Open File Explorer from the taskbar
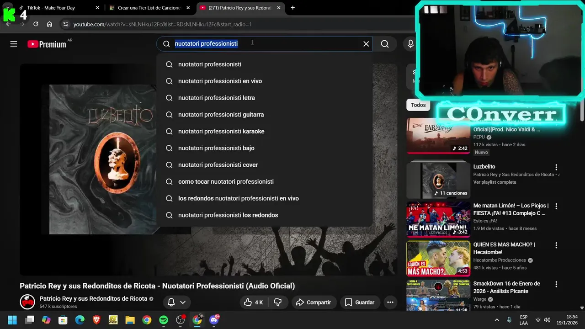This screenshot has height=329, width=585. point(130,320)
